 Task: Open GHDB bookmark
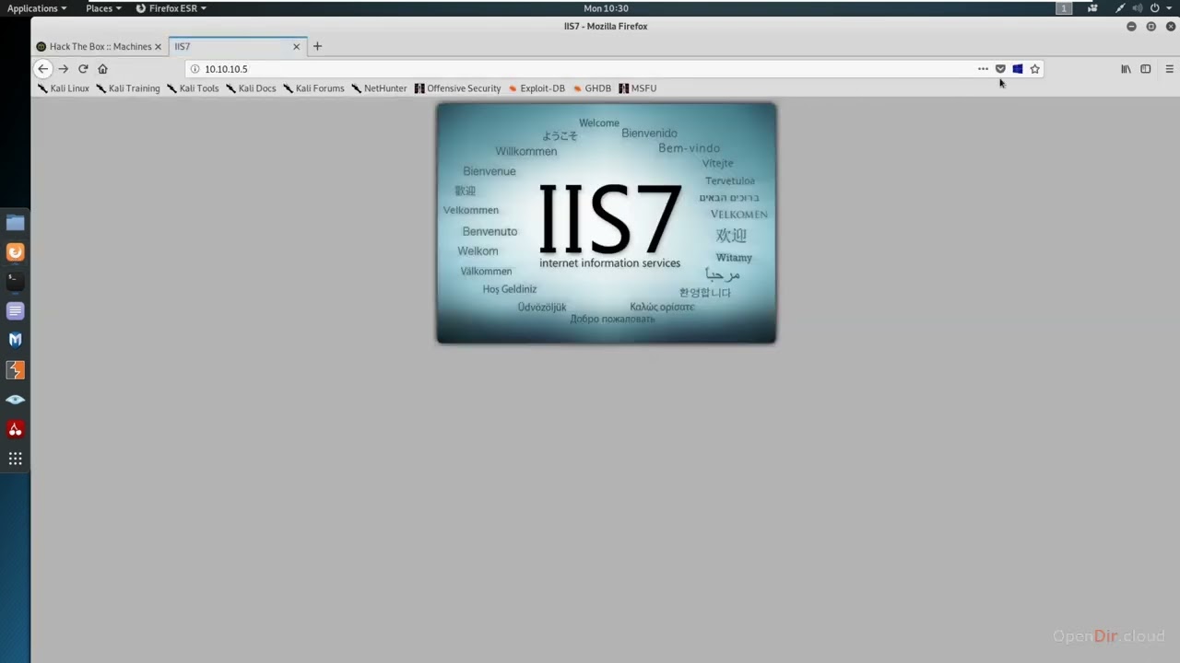[592, 88]
